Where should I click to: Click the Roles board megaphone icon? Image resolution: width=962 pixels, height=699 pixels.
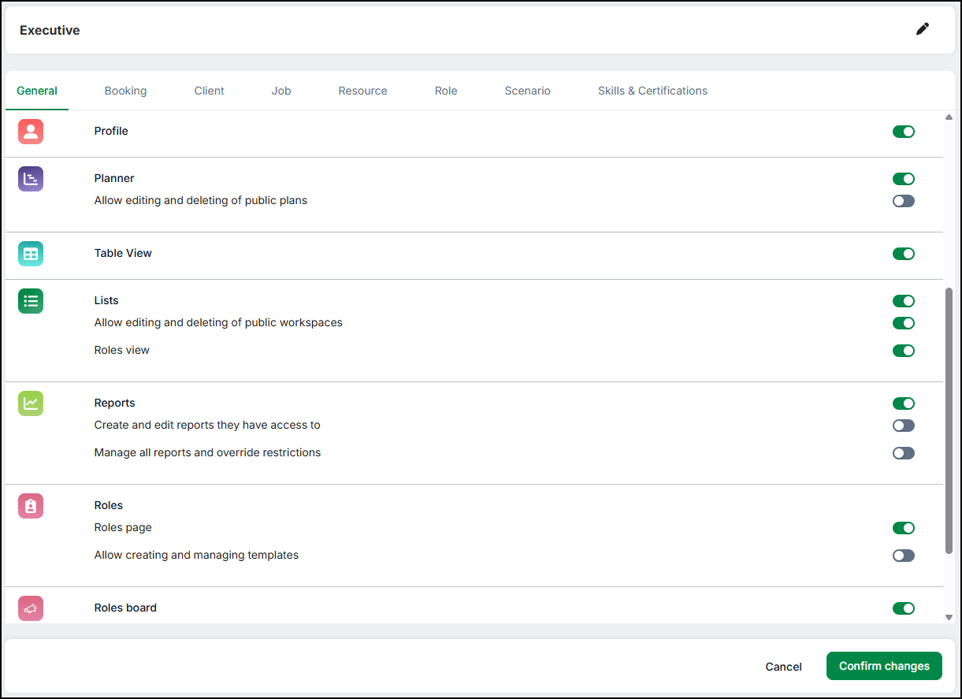[x=31, y=608]
